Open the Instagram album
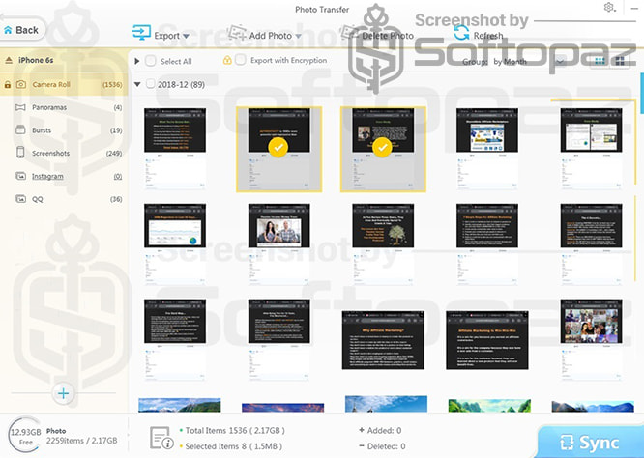 click(x=64, y=176)
